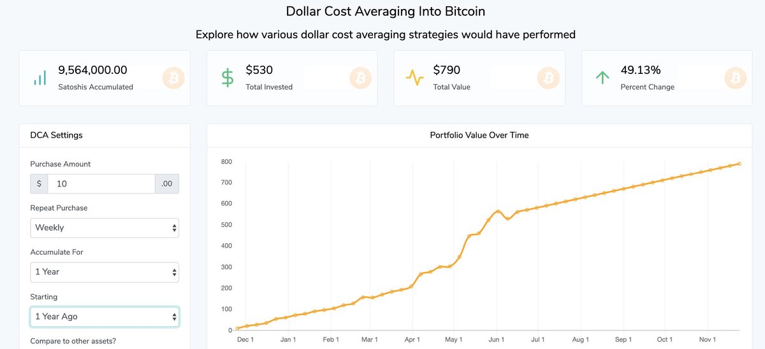Click the .00 suffix of Purchase Amount

click(x=166, y=183)
